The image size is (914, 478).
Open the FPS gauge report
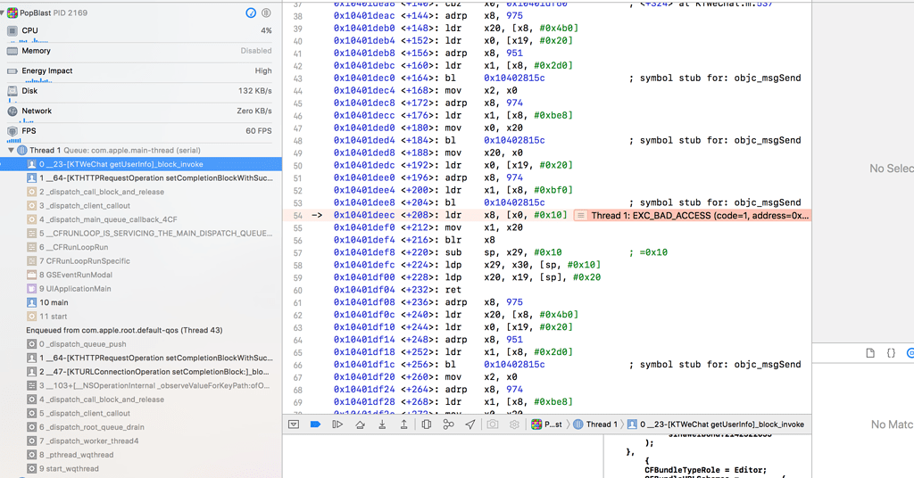[140, 133]
